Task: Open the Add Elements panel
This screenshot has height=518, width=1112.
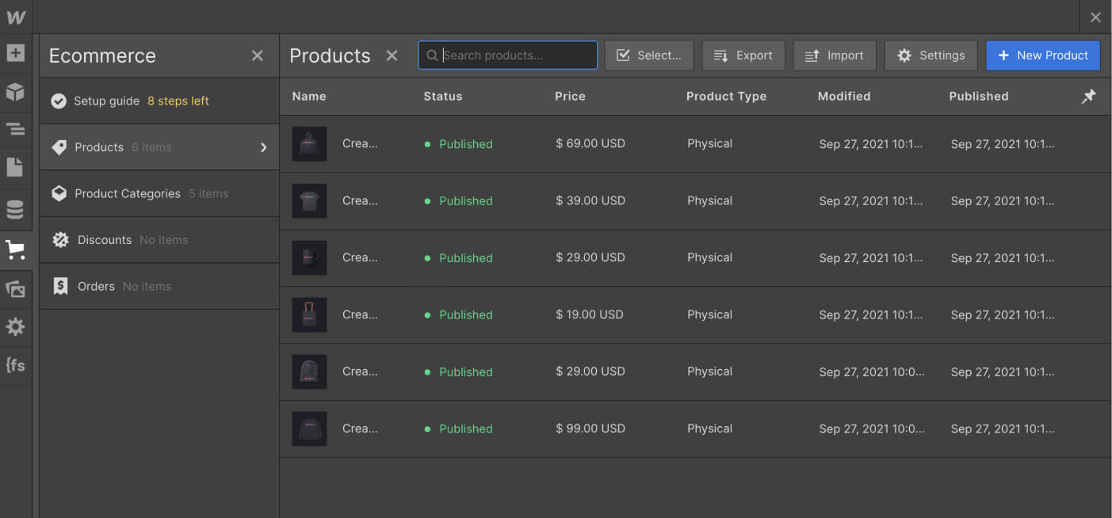Action: 16,54
